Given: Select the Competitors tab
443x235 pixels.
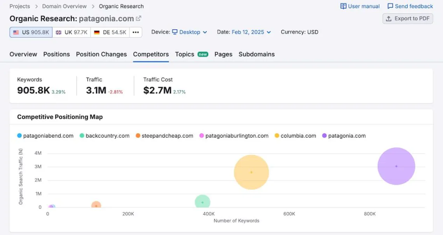Looking at the screenshot, I should tap(151, 54).
